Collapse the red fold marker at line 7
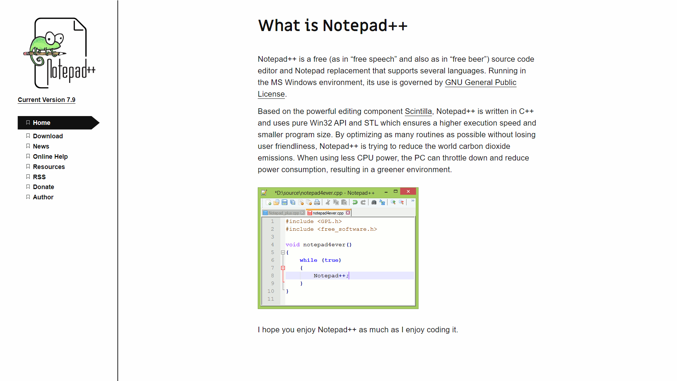 (x=283, y=268)
